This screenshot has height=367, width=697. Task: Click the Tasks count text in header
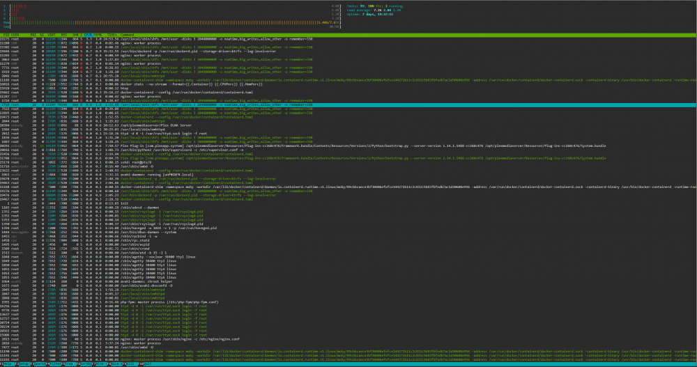pos(375,6)
